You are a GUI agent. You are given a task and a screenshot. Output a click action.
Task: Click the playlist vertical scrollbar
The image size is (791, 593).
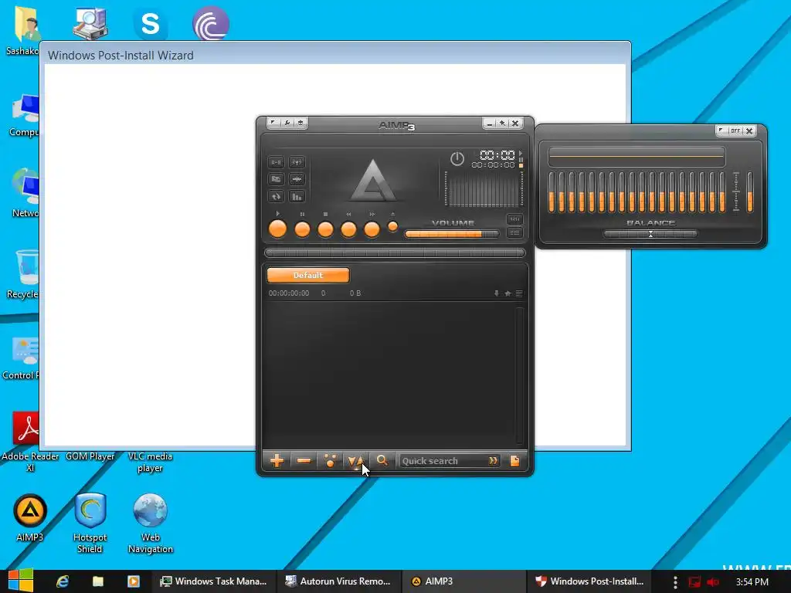tap(520, 375)
